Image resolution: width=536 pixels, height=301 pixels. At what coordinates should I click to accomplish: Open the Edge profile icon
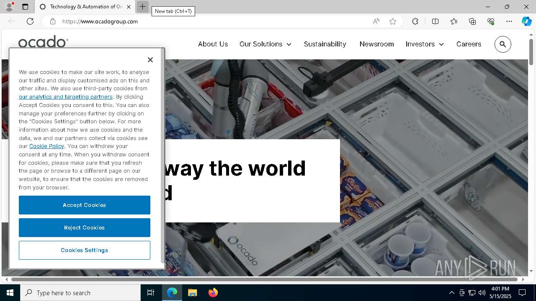(x=9, y=7)
